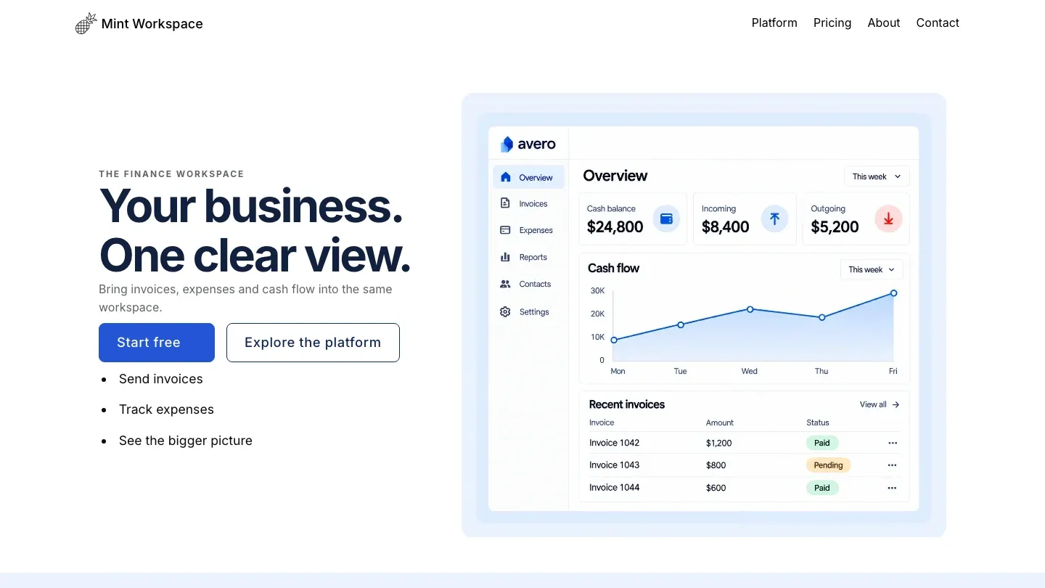Click the Paid badge for Invoice 1042
Image resolution: width=1045 pixels, height=588 pixels.
tap(822, 443)
